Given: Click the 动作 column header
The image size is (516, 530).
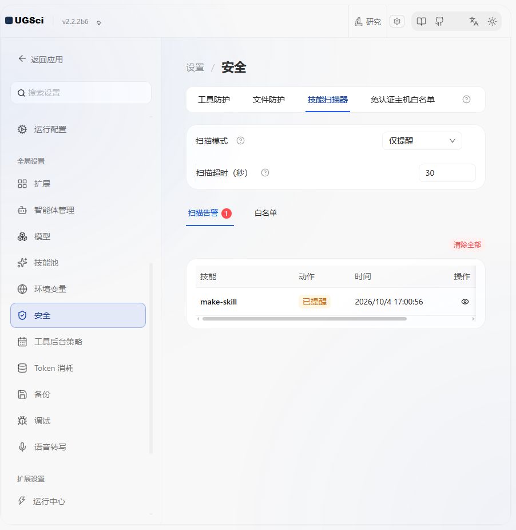Looking at the screenshot, I should (307, 277).
